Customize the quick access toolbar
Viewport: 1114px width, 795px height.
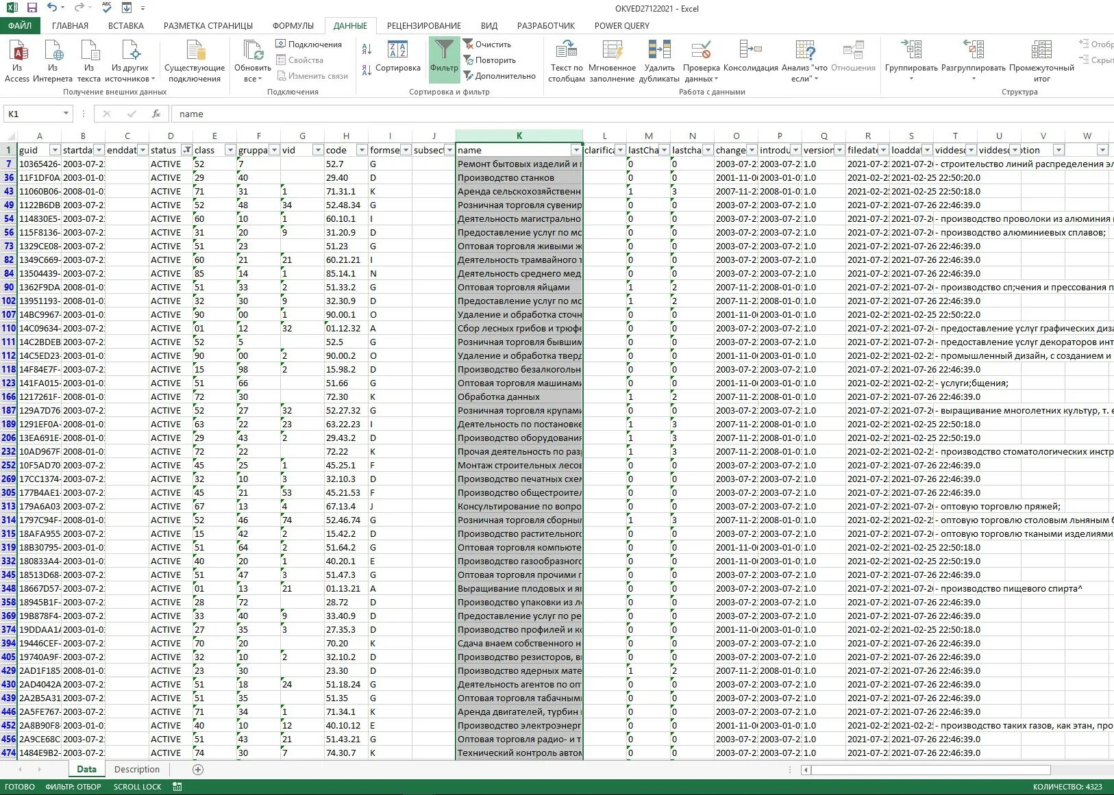(143, 9)
